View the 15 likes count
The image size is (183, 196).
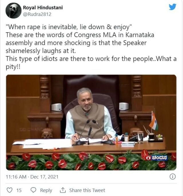pos(19,190)
